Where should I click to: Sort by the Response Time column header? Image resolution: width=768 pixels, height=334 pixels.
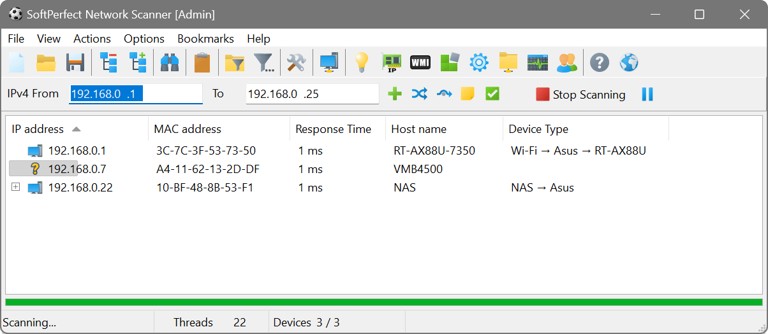click(337, 129)
